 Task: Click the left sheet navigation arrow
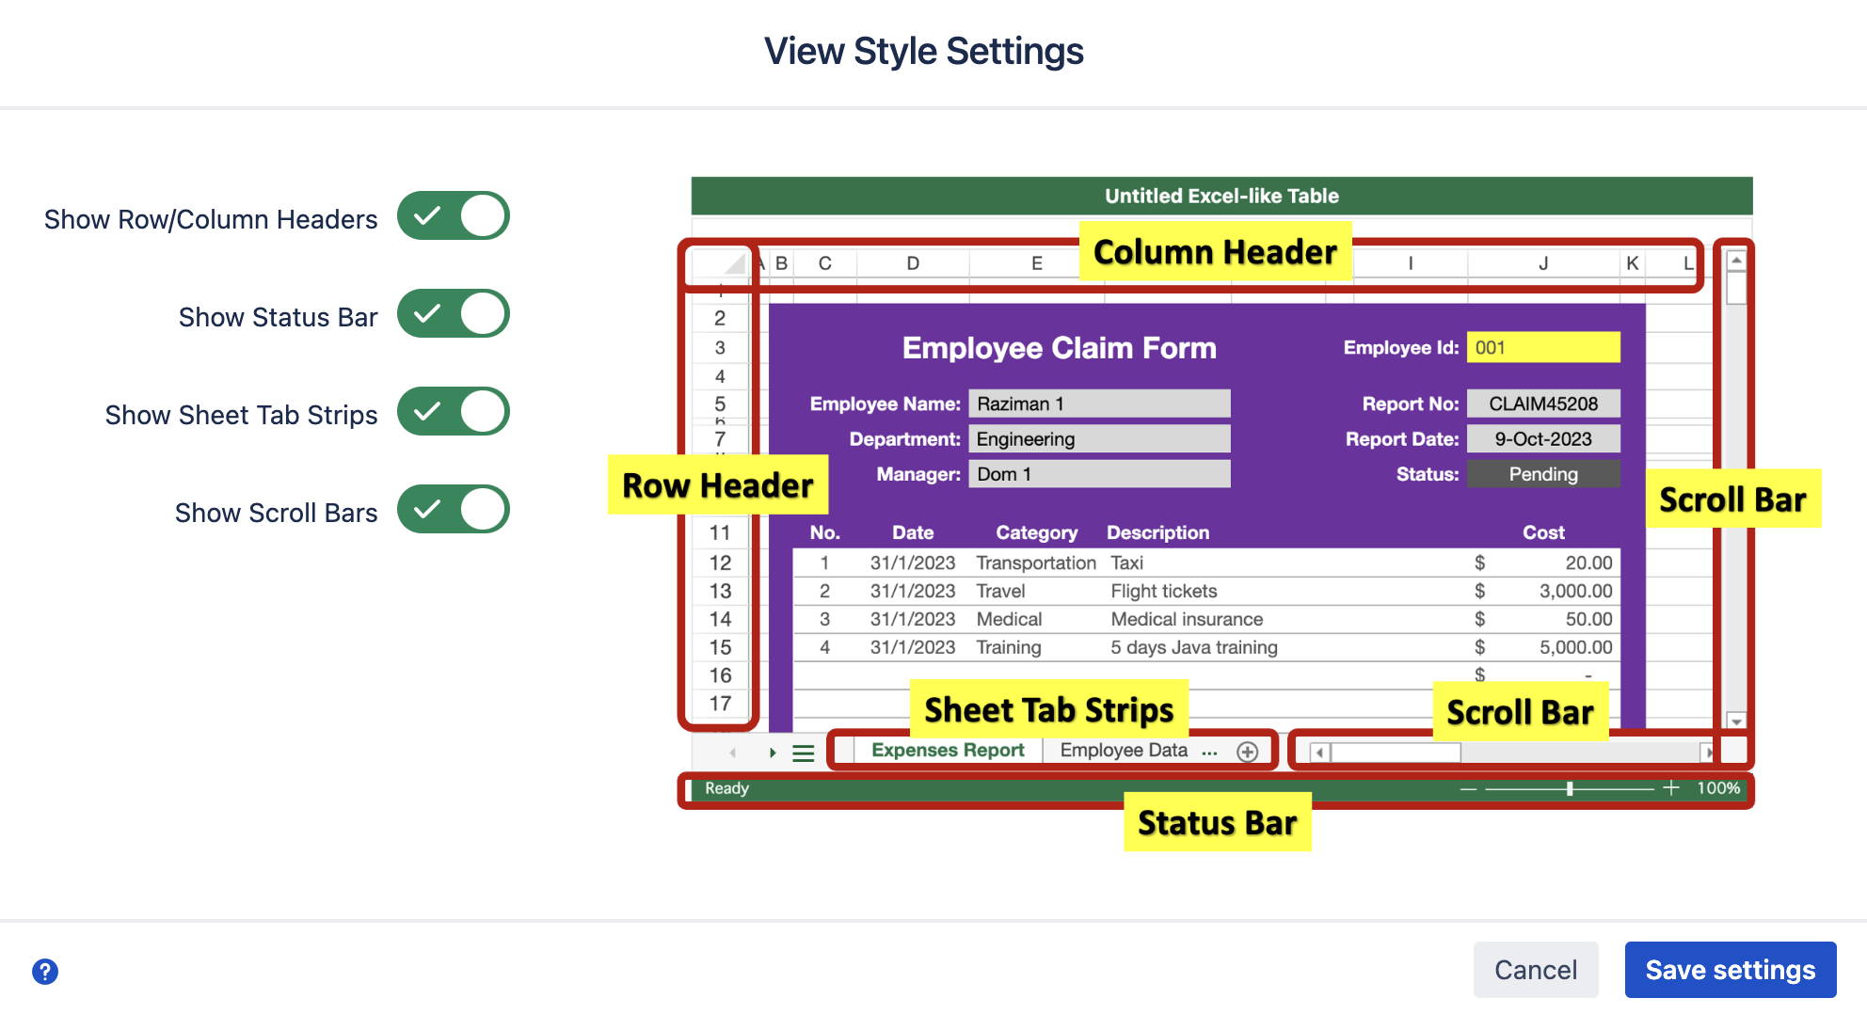732,752
